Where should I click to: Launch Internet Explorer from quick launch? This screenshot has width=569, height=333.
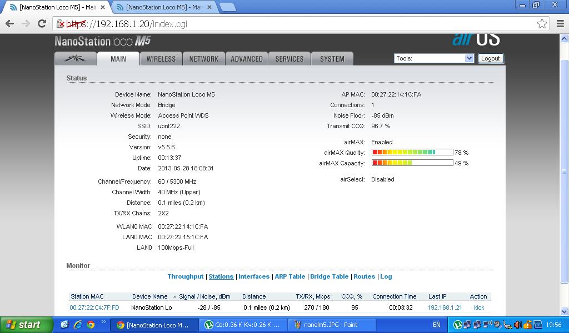pyautogui.click(x=77, y=325)
